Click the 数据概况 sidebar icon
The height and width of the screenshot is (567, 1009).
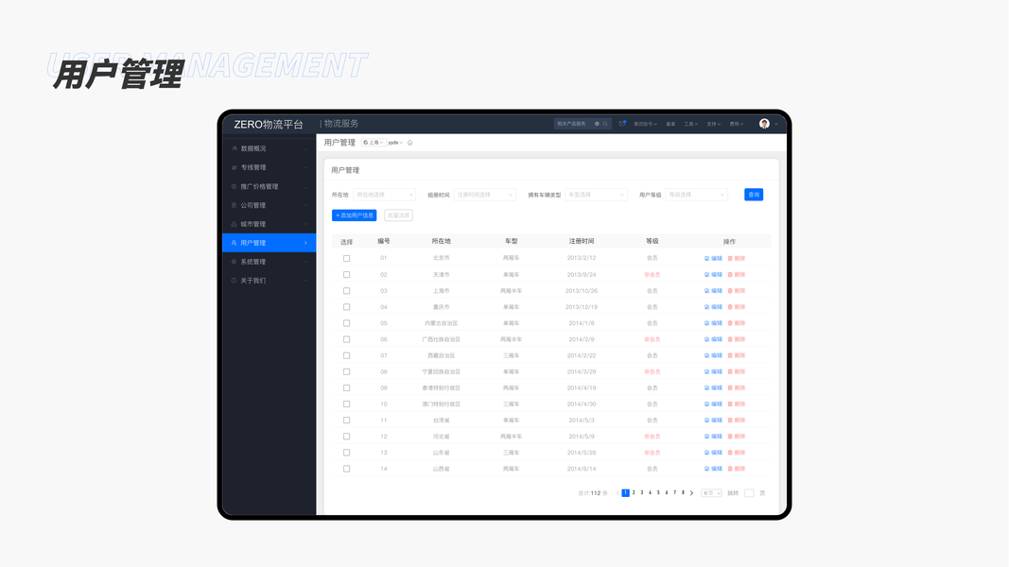pos(235,148)
